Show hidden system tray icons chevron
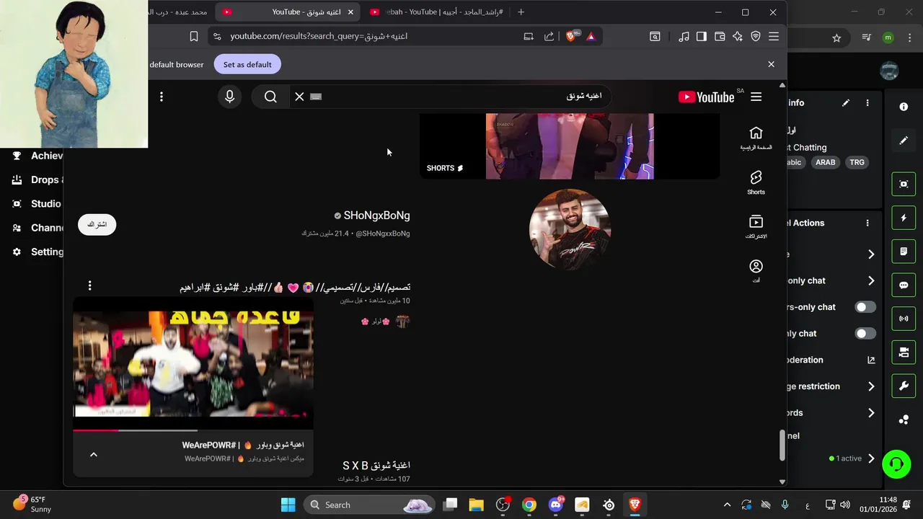 click(x=727, y=505)
